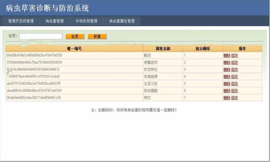
Task: Open 管理员密码管理 menu tab
Action: click(21, 21)
